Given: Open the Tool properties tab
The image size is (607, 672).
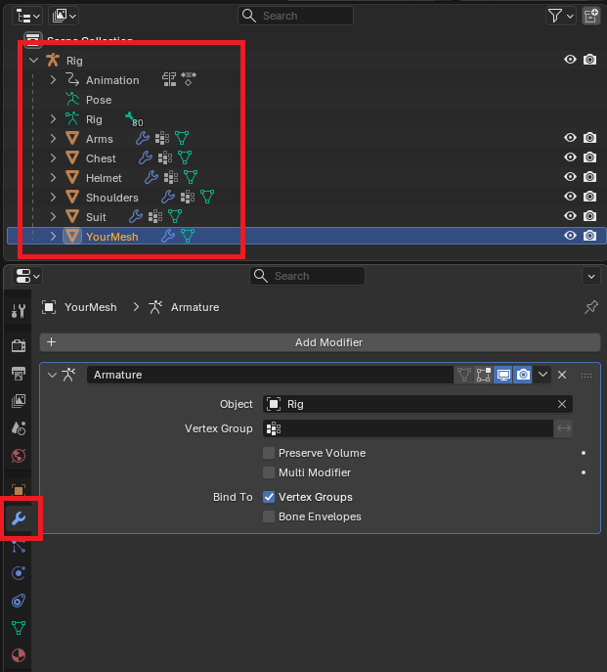Looking at the screenshot, I should pos(18,311).
